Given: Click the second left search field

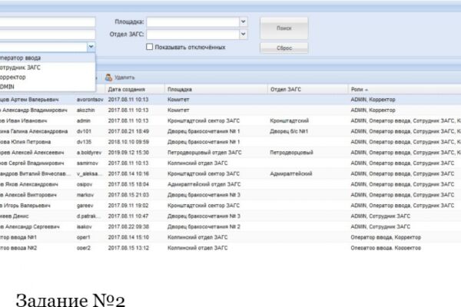Looking at the screenshot, I should click(48, 35).
